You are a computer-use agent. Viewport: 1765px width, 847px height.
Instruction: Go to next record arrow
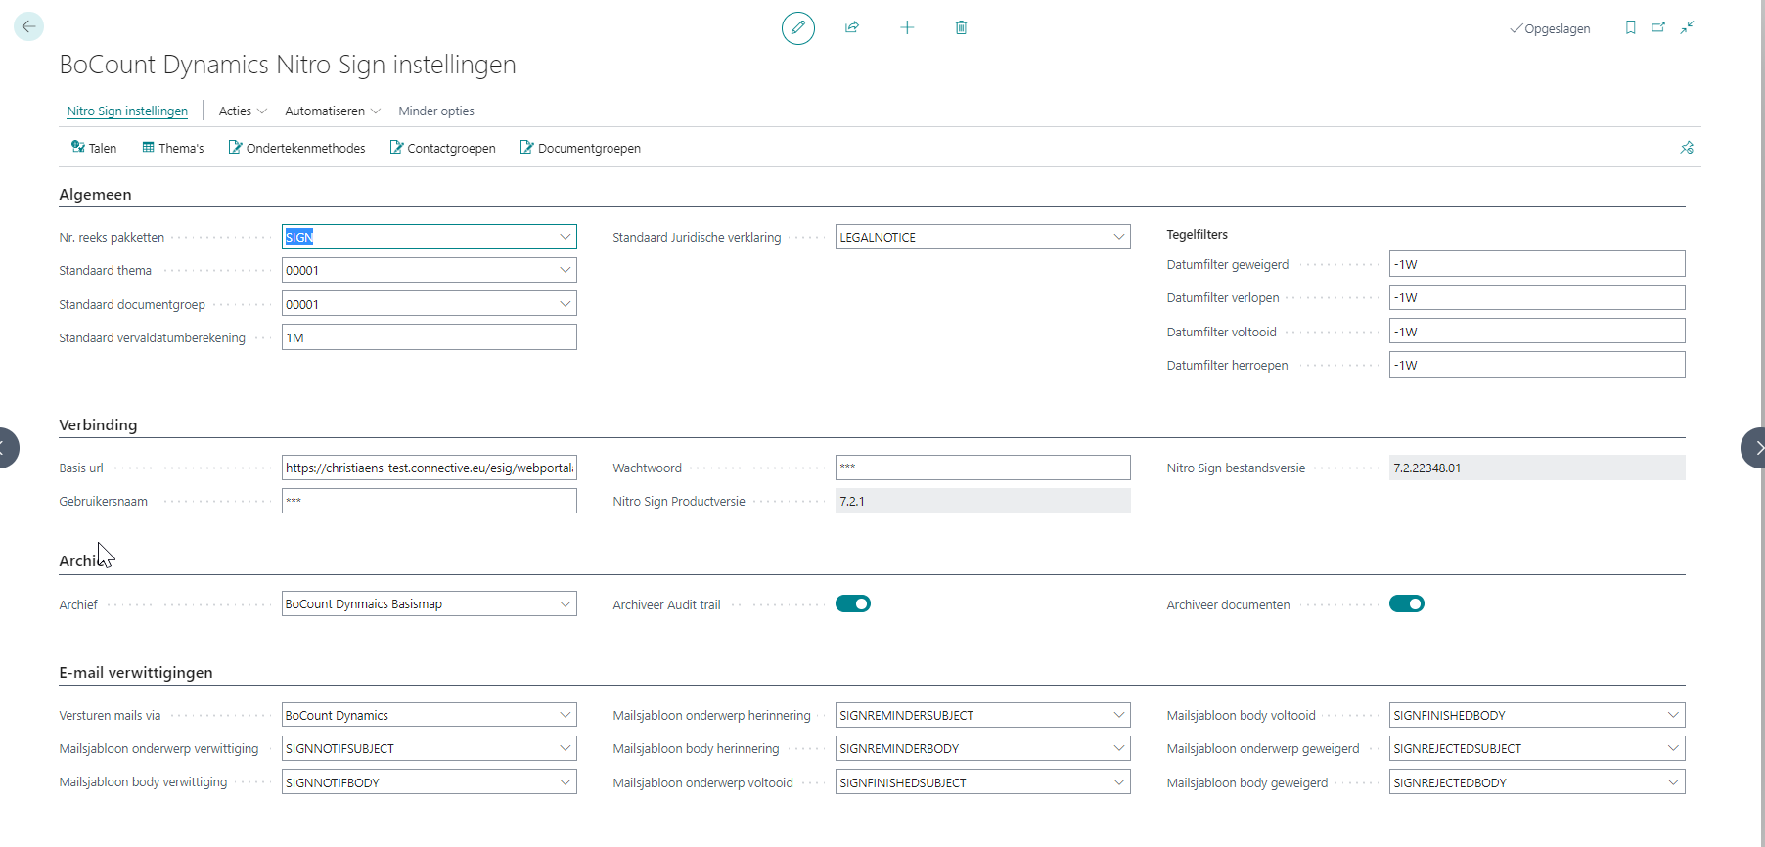pyautogui.click(x=1754, y=448)
